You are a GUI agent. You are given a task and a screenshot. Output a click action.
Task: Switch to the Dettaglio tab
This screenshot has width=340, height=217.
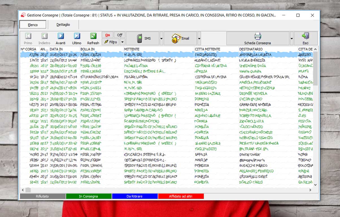tap(63, 25)
